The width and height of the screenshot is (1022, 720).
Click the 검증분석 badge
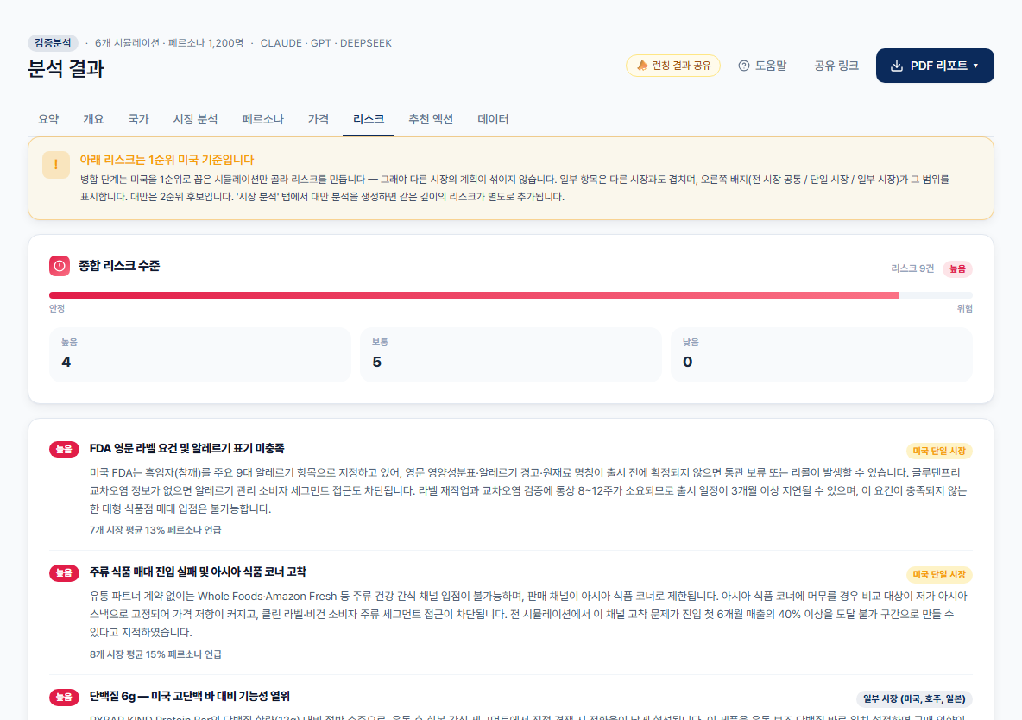pos(53,43)
